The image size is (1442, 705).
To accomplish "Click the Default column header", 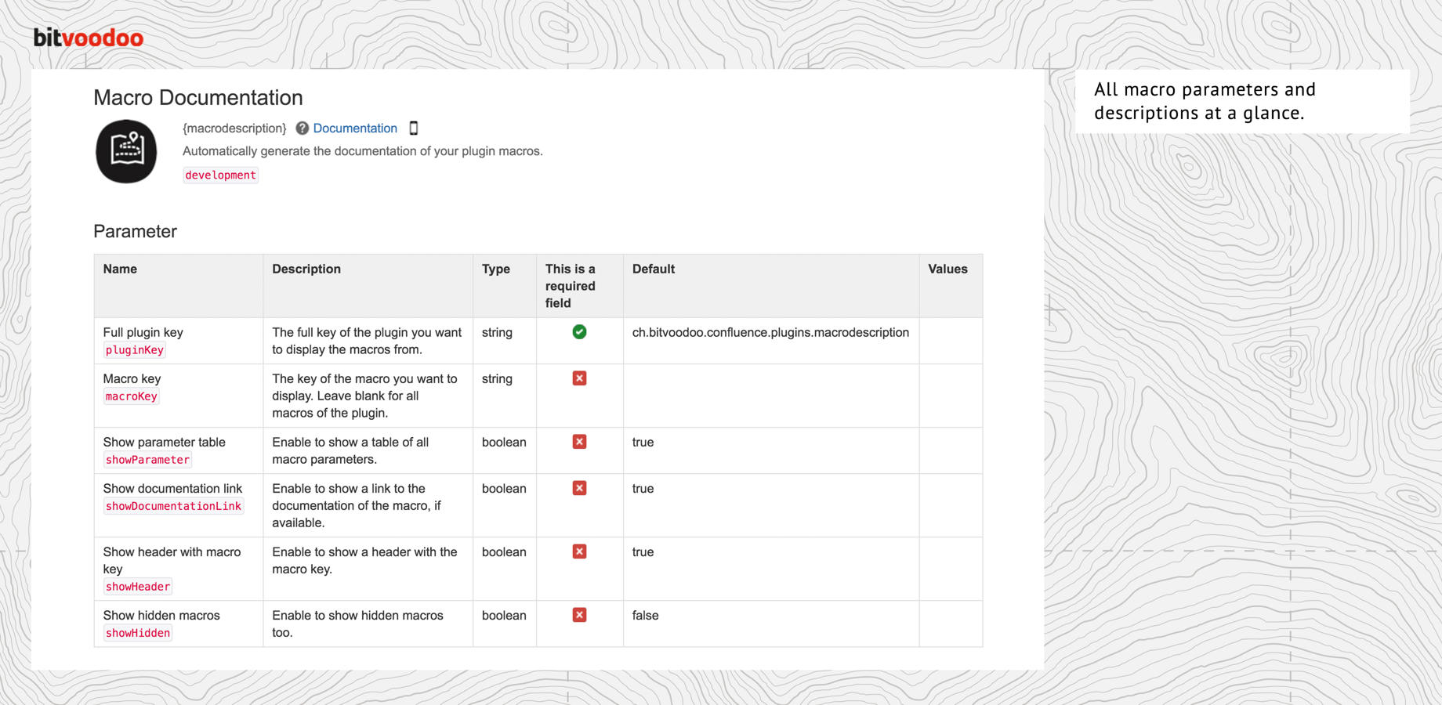I will pos(653,269).
